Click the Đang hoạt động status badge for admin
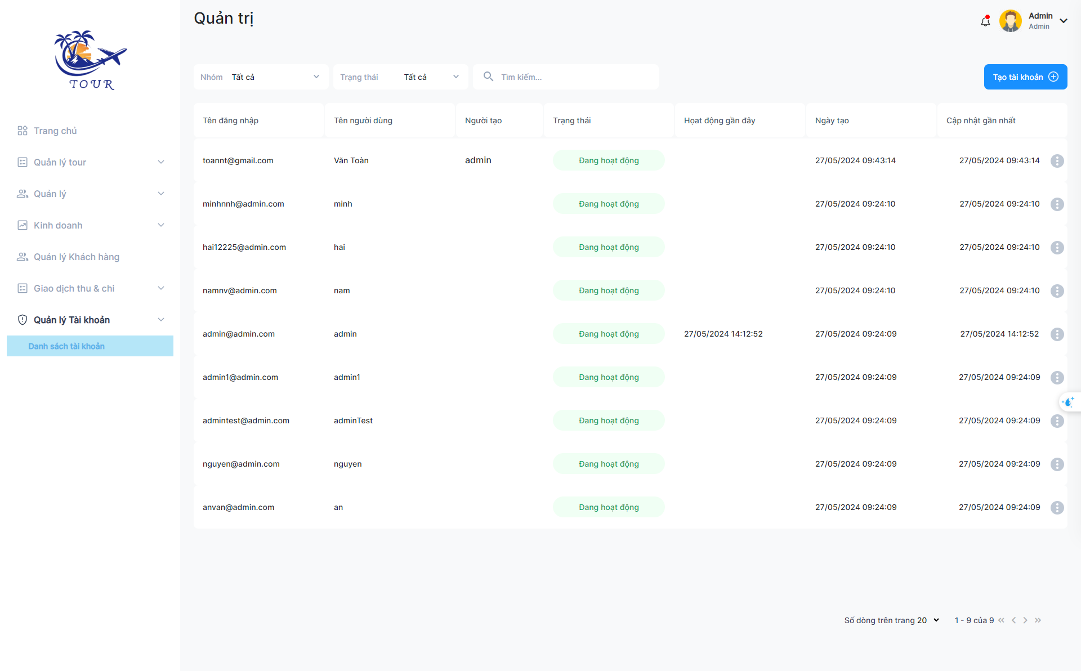Image resolution: width=1081 pixels, height=671 pixels. pyautogui.click(x=609, y=334)
